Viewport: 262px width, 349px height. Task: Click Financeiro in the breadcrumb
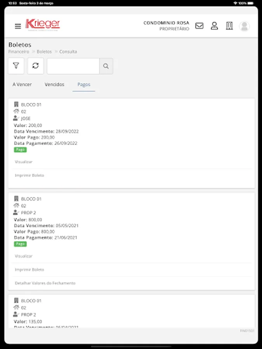(19, 52)
